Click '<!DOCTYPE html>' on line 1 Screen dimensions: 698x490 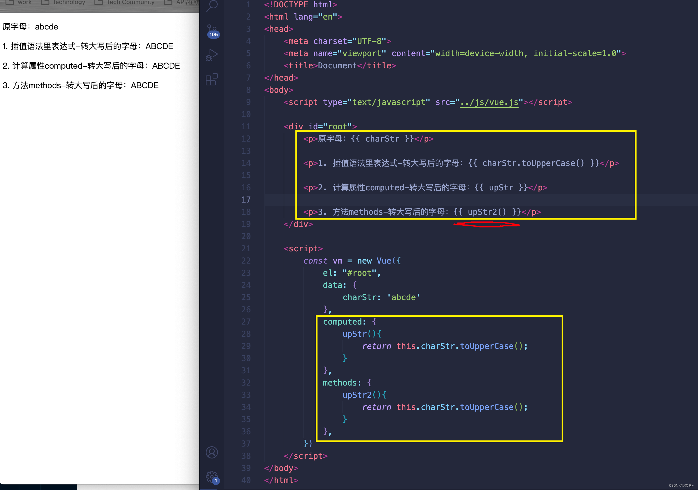[301, 5]
